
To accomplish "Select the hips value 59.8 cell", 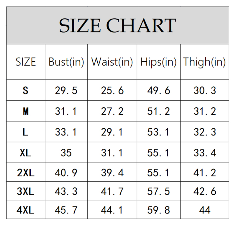I will point(159,210).
